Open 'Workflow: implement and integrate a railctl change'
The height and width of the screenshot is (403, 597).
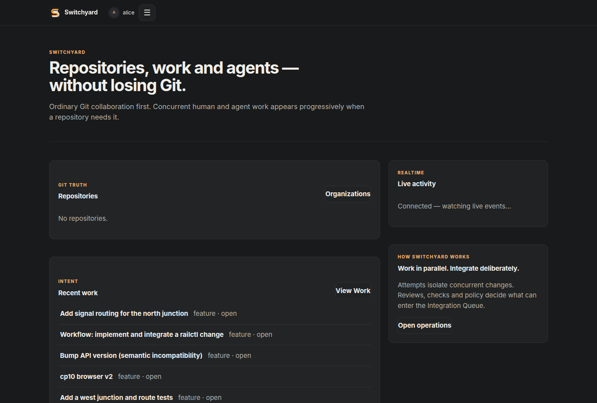[142, 335]
